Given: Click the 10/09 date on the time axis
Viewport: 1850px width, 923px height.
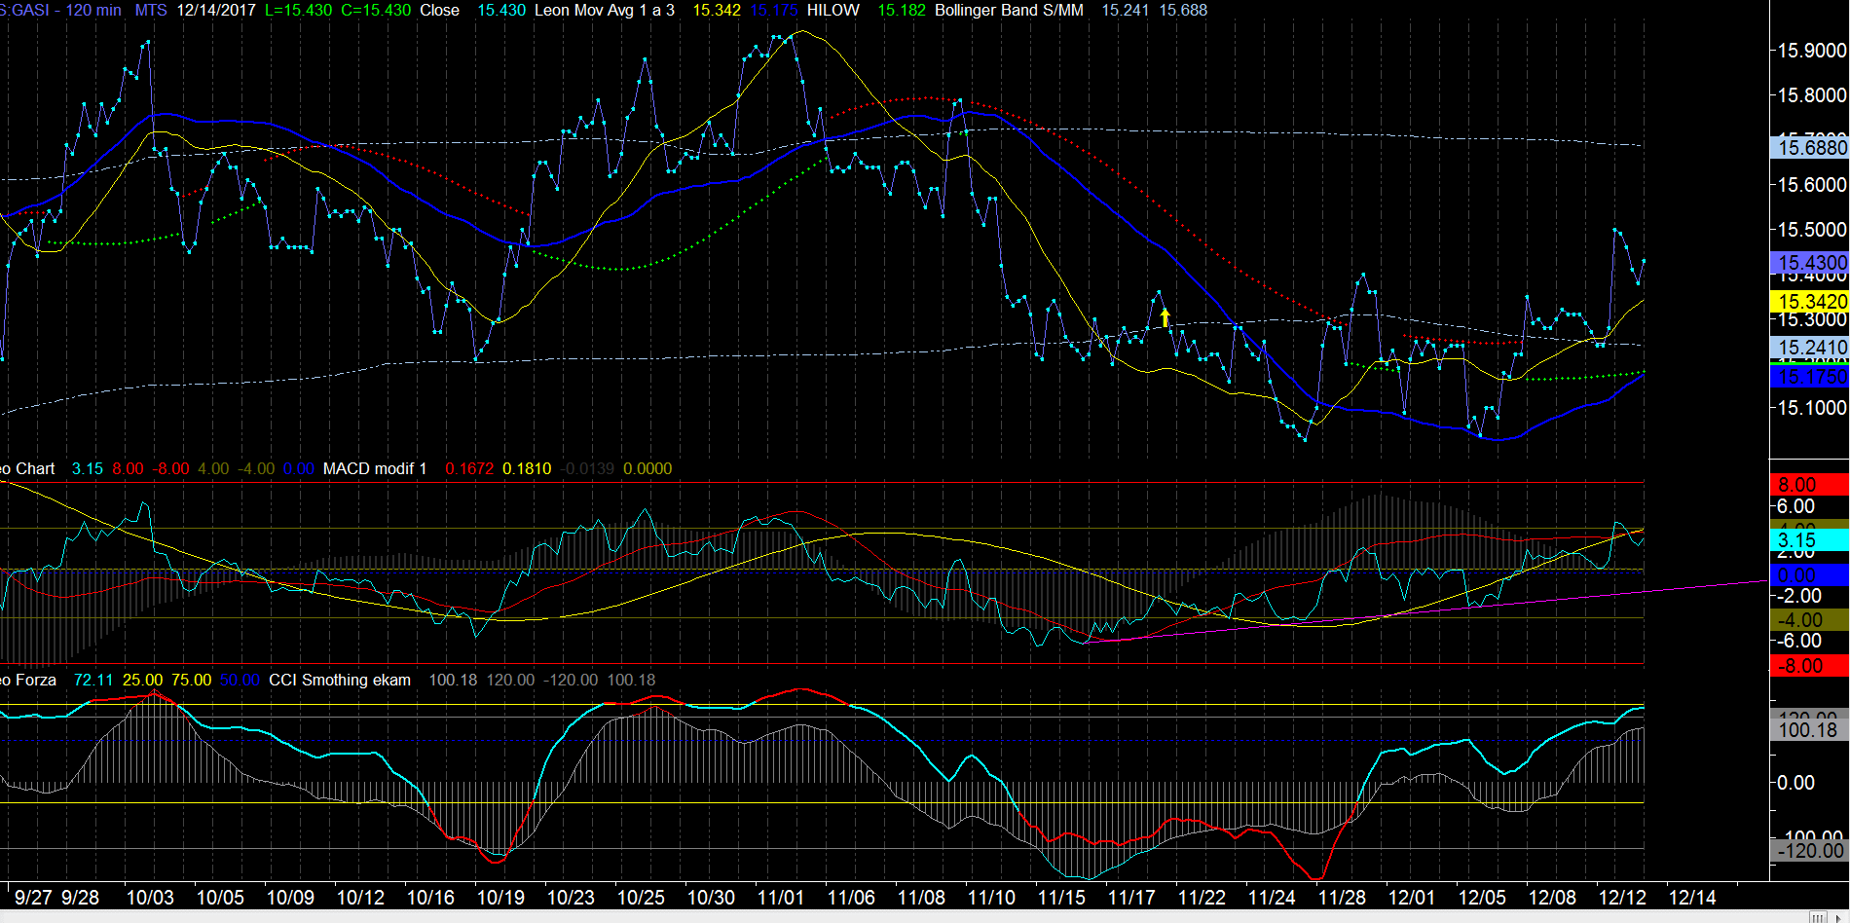Looking at the screenshot, I should click(290, 898).
